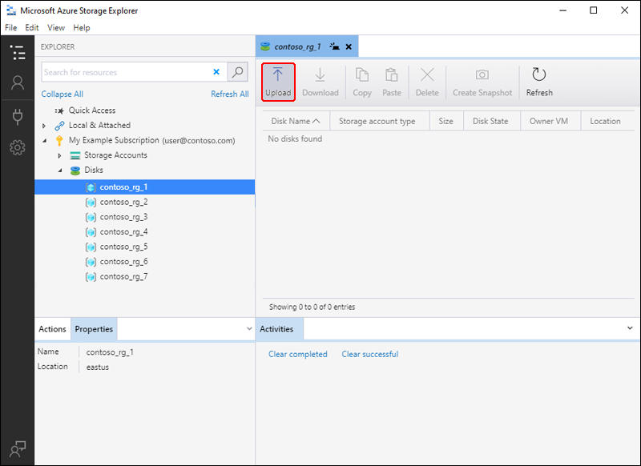Switch to the Properties tab
Viewport: 641px width, 466px height.
click(94, 329)
